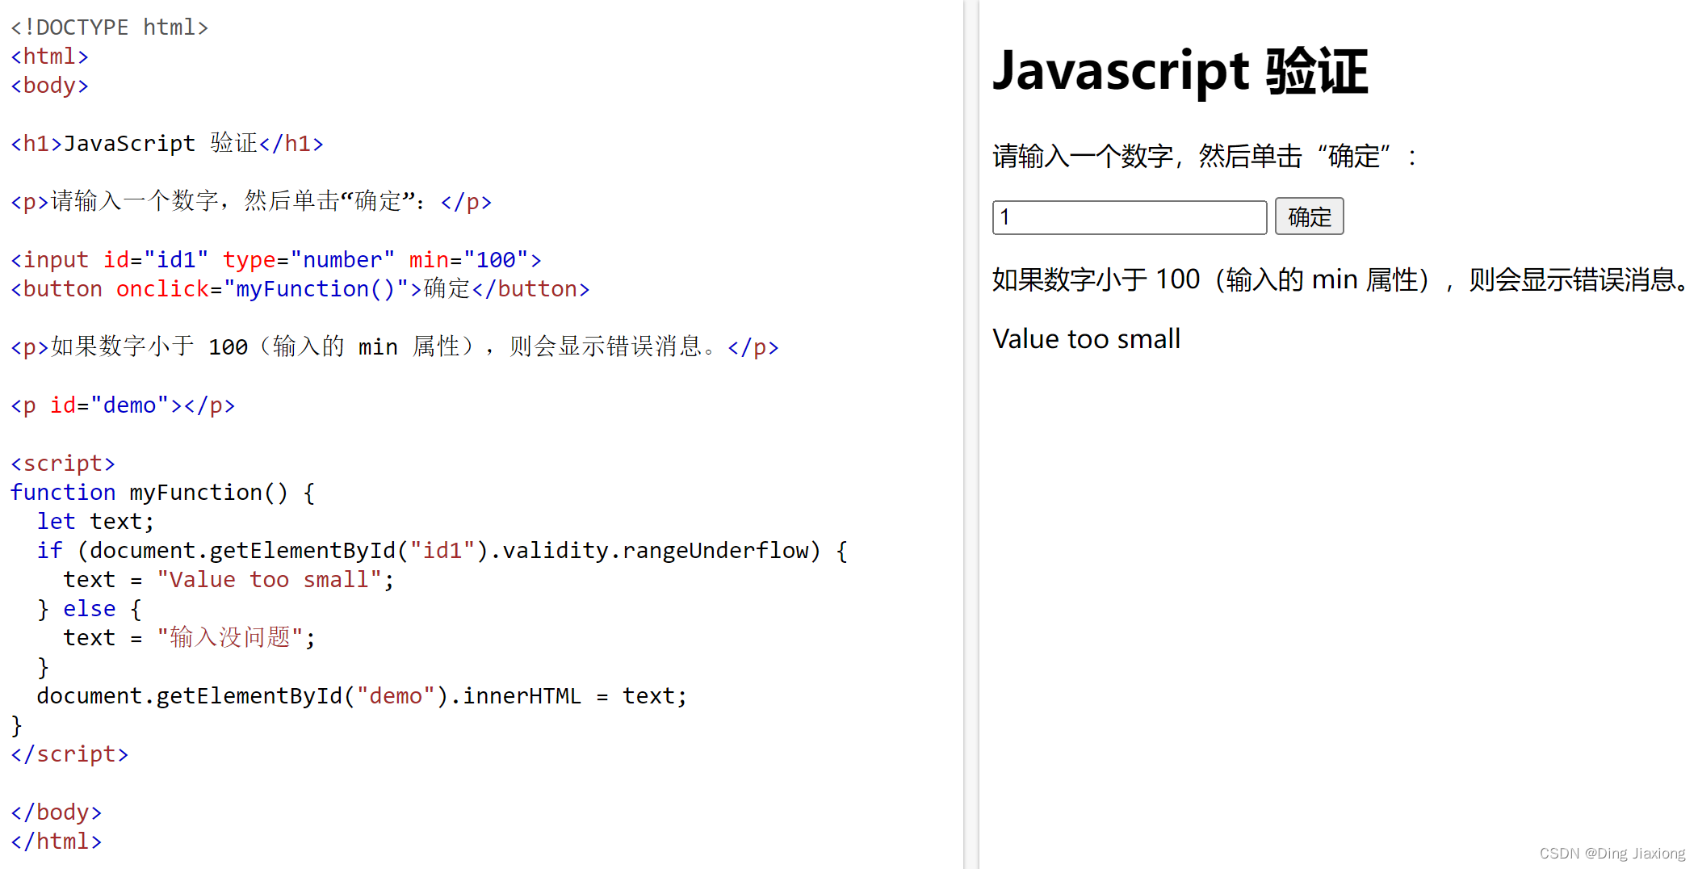This screenshot has height=869, width=1698.
Task: Select the 'Value too small' result message
Action: (1086, 339)
